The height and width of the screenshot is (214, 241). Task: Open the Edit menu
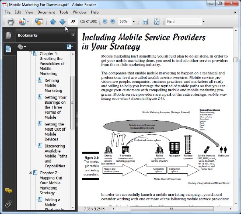[18, 12]
